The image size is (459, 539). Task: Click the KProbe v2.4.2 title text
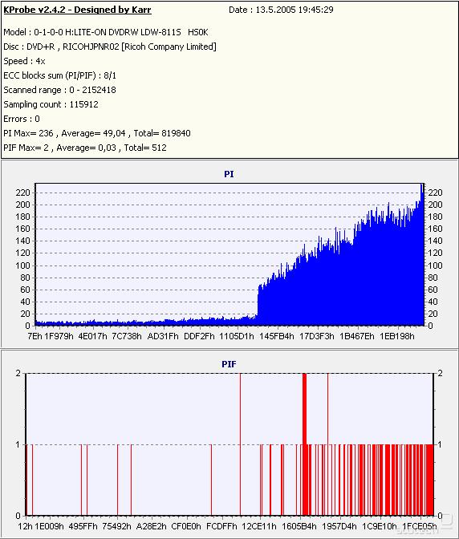[77, 10]
